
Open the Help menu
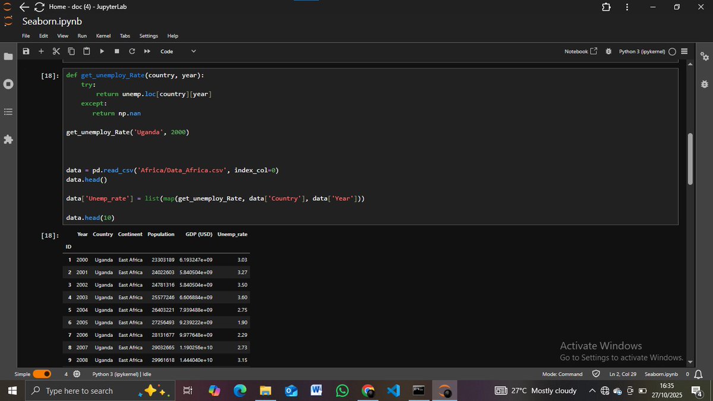173,36
